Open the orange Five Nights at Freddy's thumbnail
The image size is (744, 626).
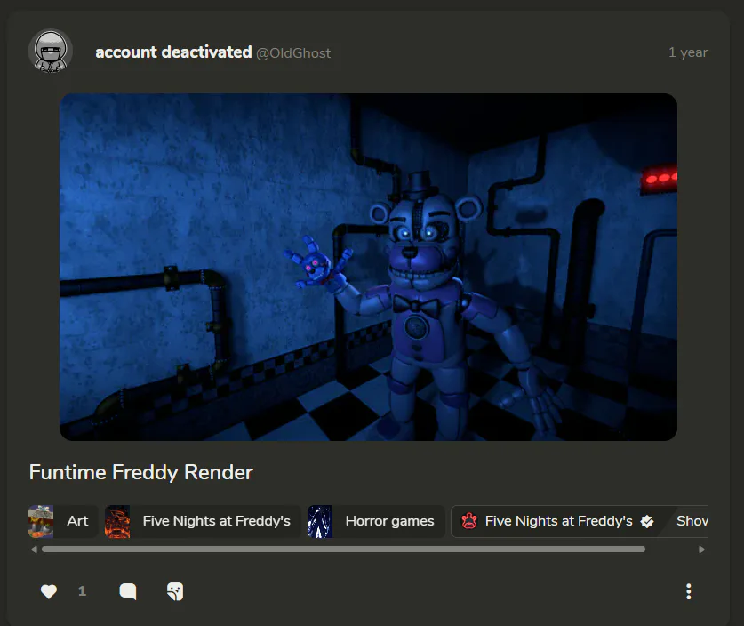(117, 521)
